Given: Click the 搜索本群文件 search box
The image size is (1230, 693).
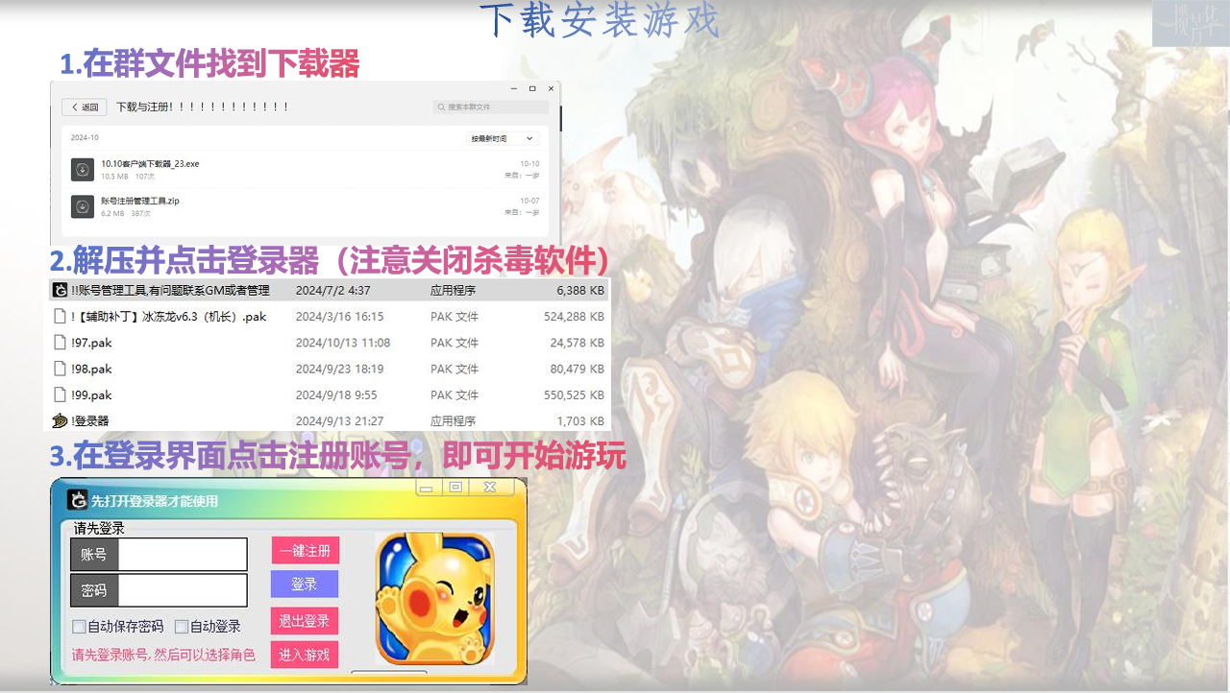Looking at the screenshot, I should click(x=490, y=108).
